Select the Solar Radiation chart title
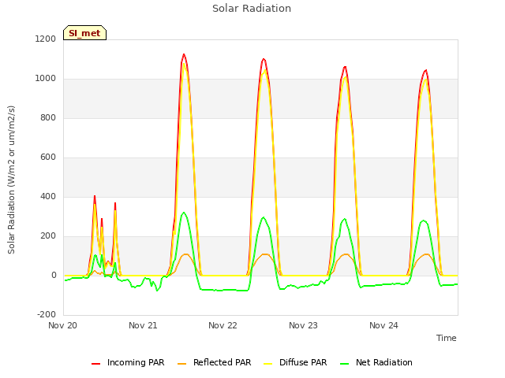The height and width of the screenshot is (378, 505). 252,9
